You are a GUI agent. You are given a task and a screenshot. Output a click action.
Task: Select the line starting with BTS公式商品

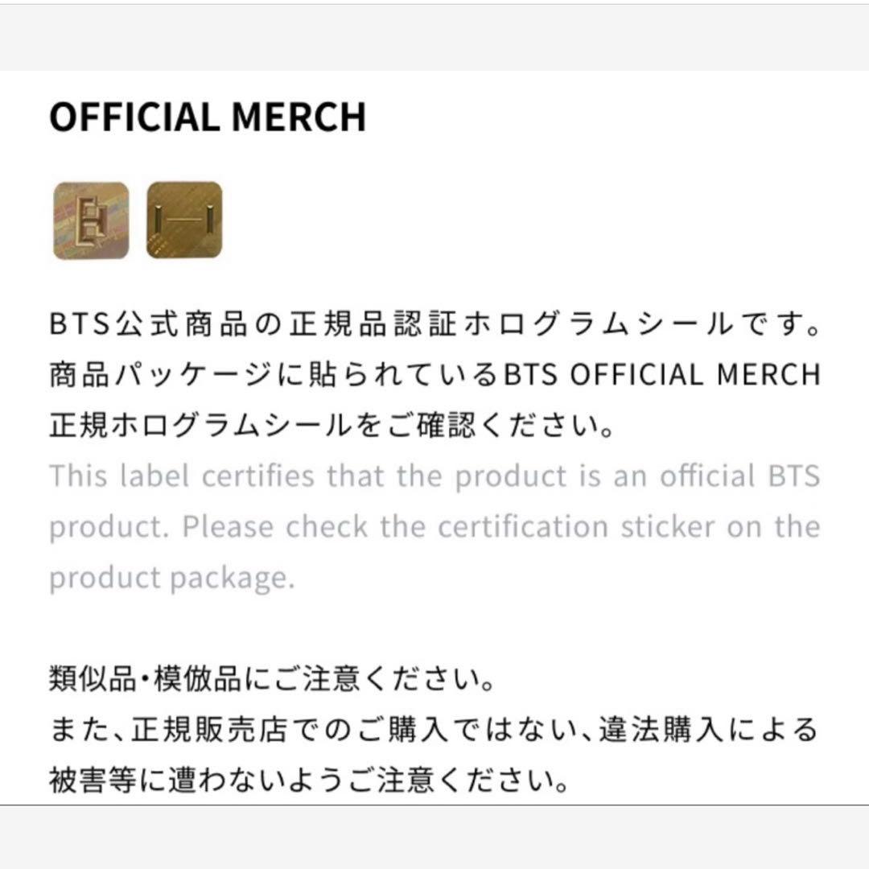[434, 327]
